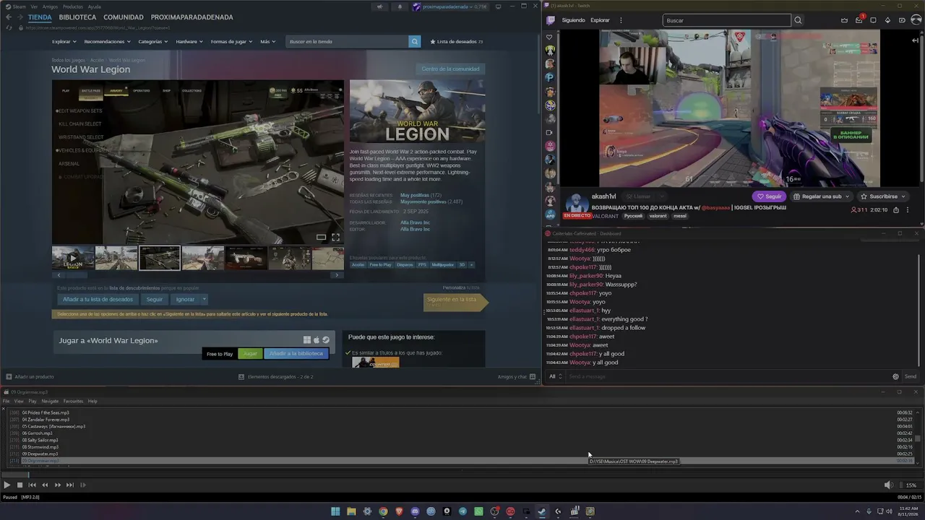925x520 pixels.
Task: Rewind the track in music player
Action: pos(45,485)
